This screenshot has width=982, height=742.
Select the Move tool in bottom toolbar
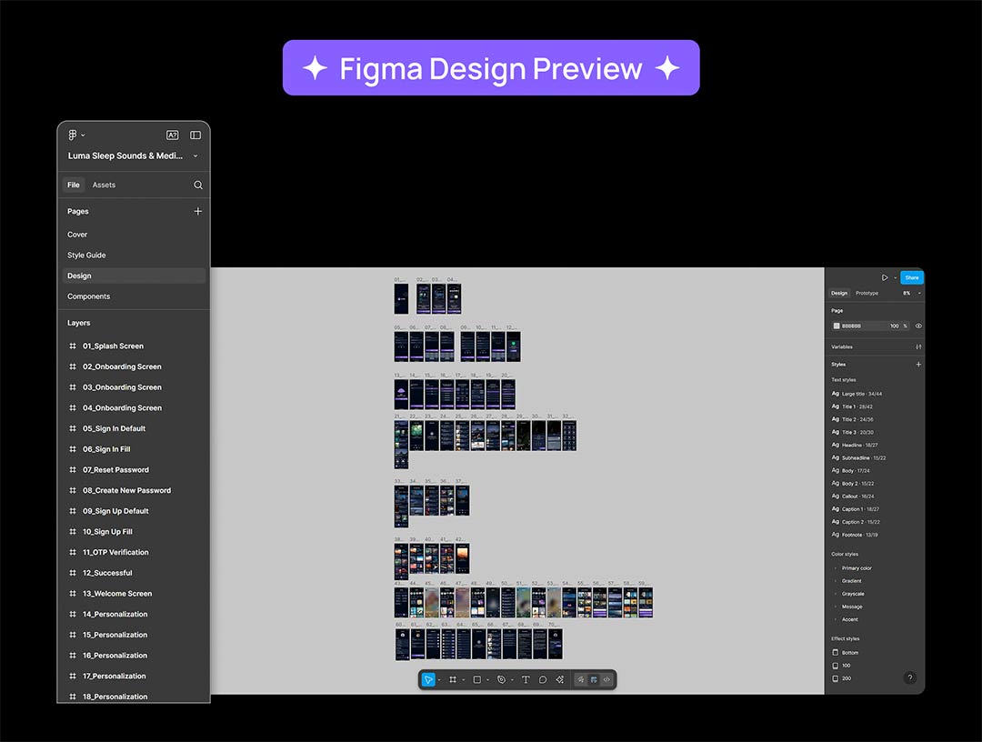pos(428,679)
